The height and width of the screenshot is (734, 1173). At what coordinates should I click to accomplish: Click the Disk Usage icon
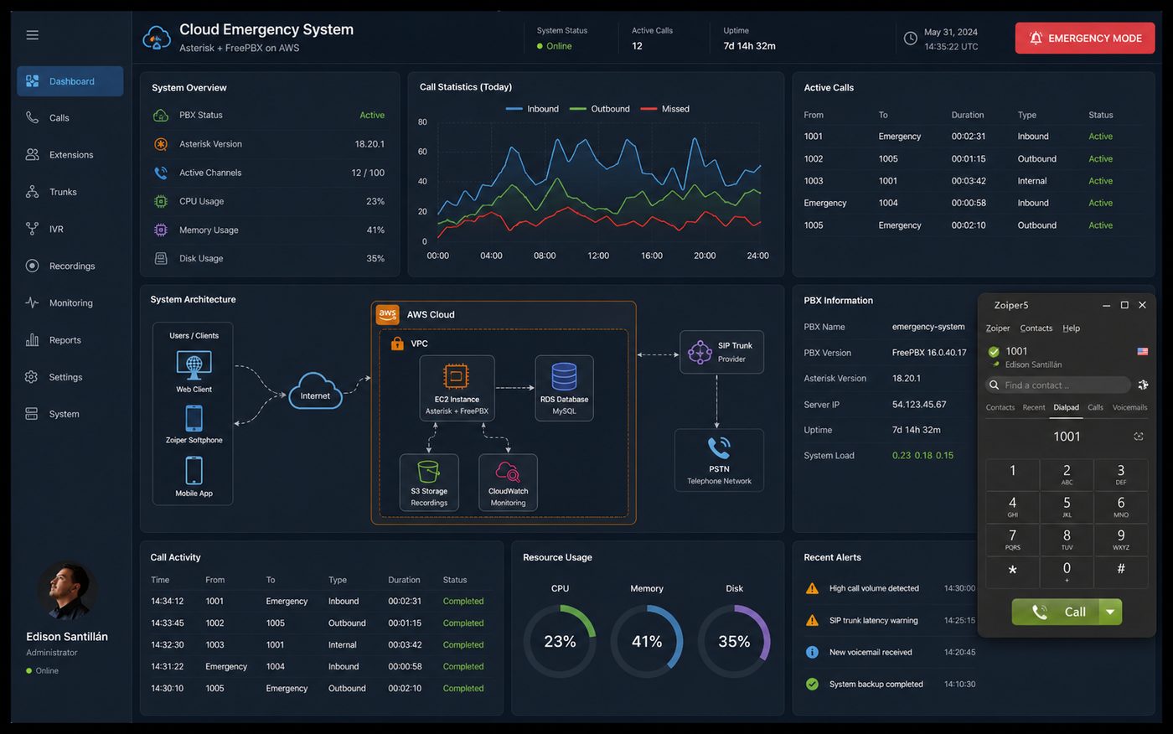(161, 258)
